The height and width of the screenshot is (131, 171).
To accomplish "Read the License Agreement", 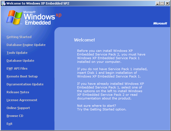I will (22, 100).
